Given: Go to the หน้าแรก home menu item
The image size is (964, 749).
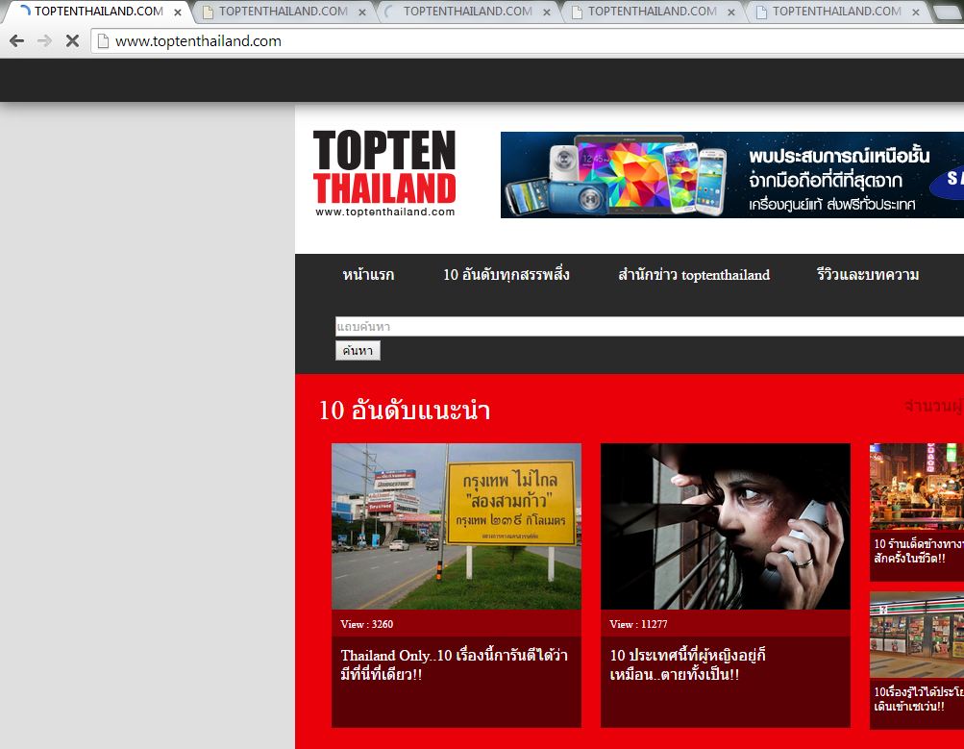Looking at the screenshot, I should tap(368, 275).
